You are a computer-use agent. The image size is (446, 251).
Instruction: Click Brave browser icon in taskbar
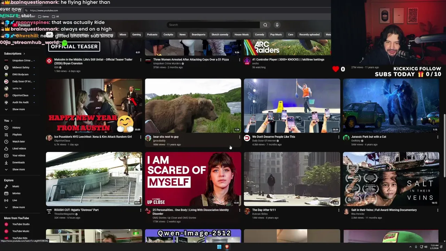click(x=227, y=247)
